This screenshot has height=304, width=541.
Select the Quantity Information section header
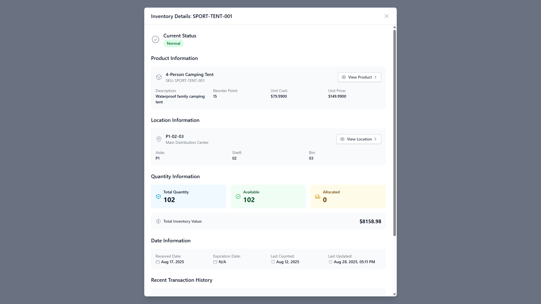click(175, 176)
